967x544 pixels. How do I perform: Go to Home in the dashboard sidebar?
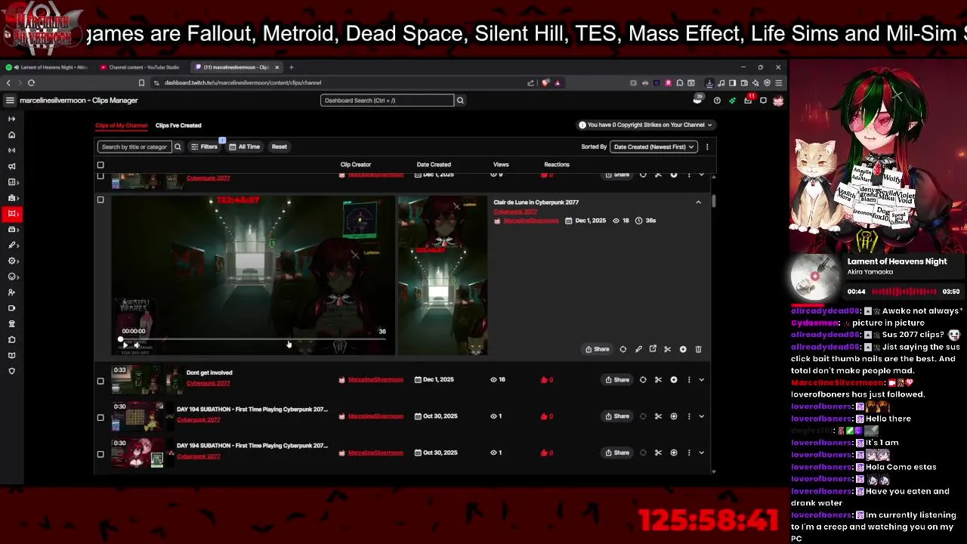point(11,134)
